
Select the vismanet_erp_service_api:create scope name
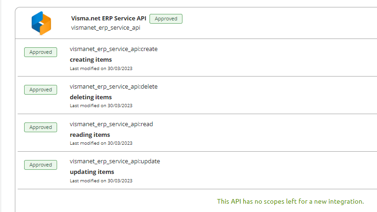(114, 49)
